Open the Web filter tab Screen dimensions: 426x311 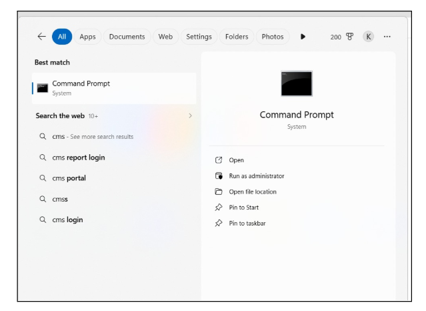165,37
